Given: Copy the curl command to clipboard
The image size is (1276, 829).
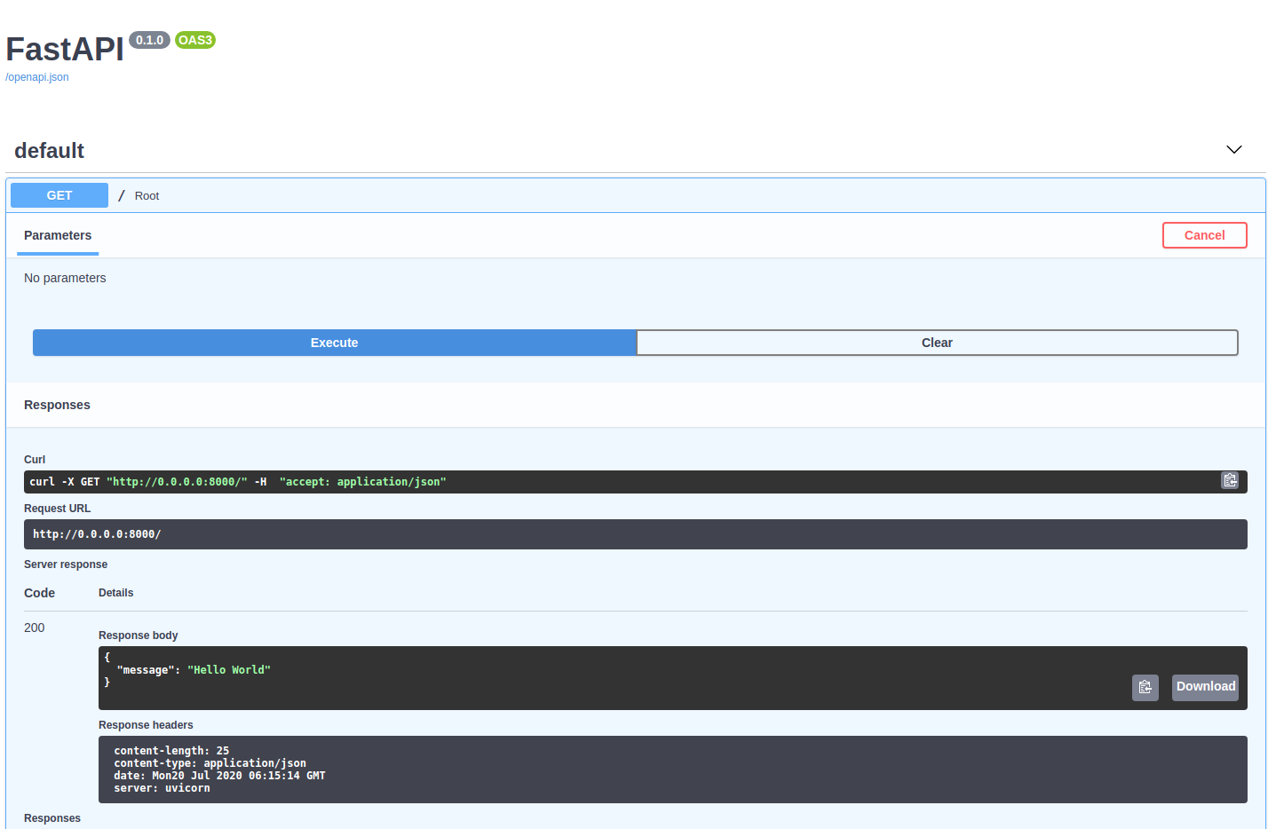Looking at the screenshot, I should tap(1230, 480).
